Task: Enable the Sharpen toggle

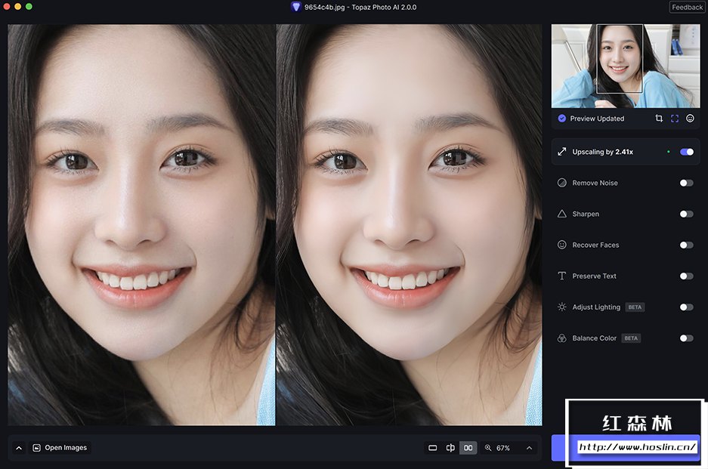Action: [687, 214]
